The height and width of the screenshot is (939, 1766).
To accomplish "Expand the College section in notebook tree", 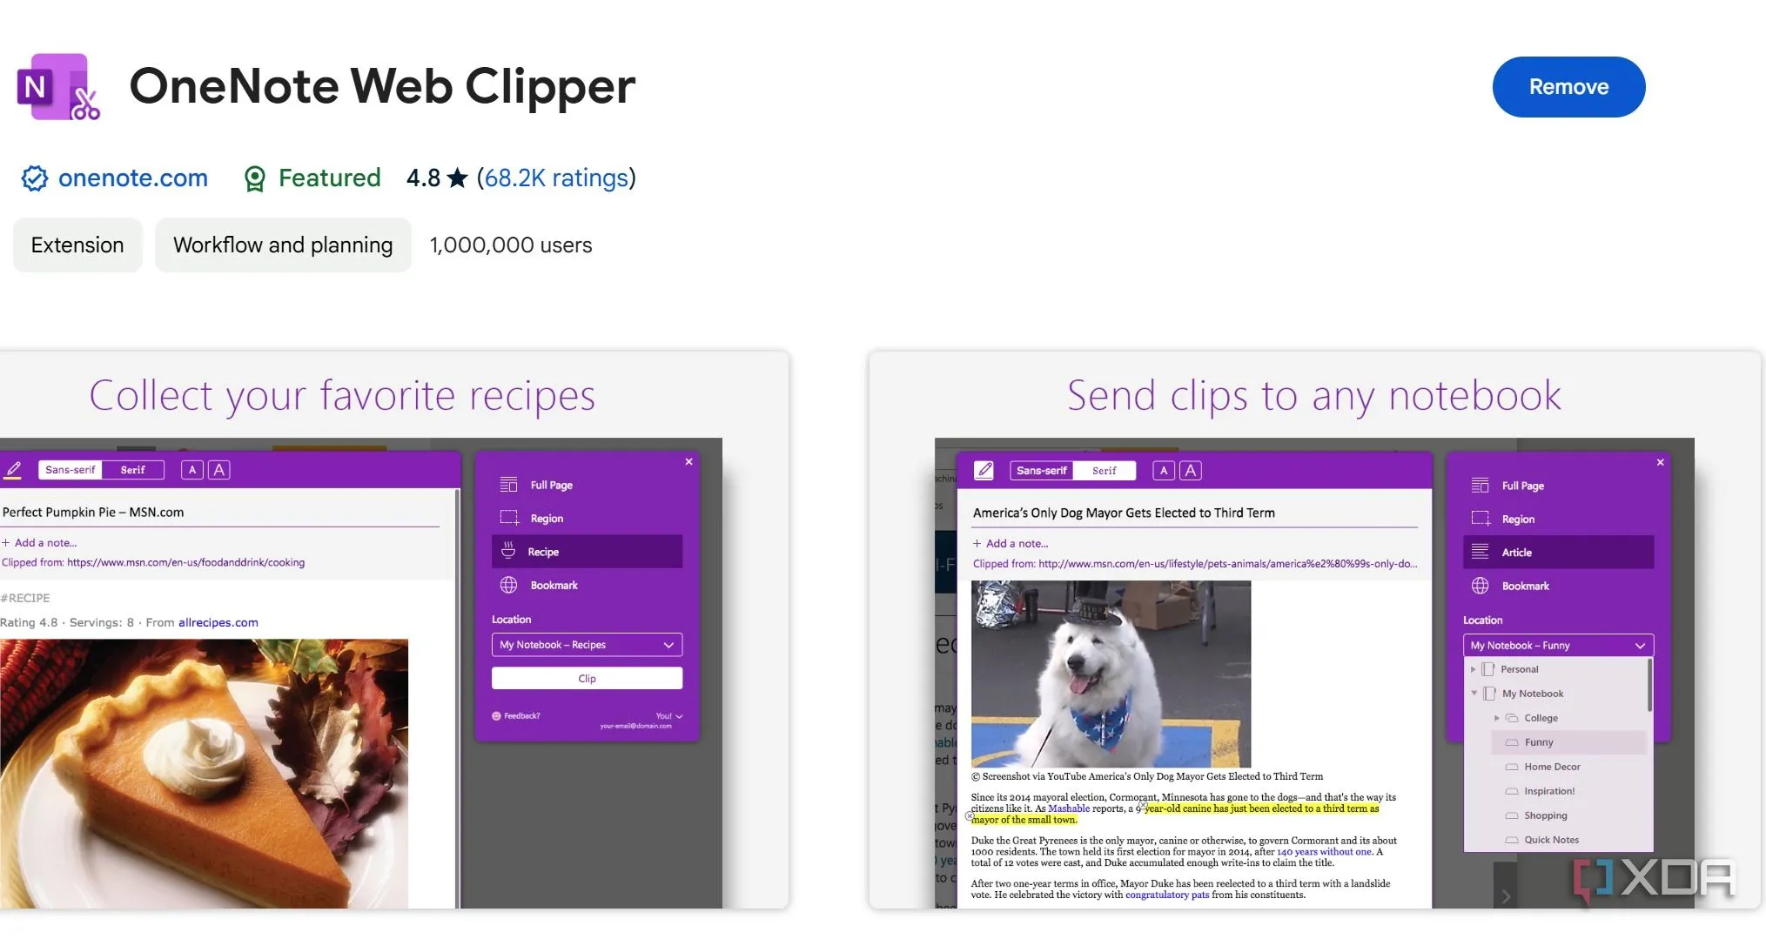I will pyautogui.click(x=1496, y=718).
